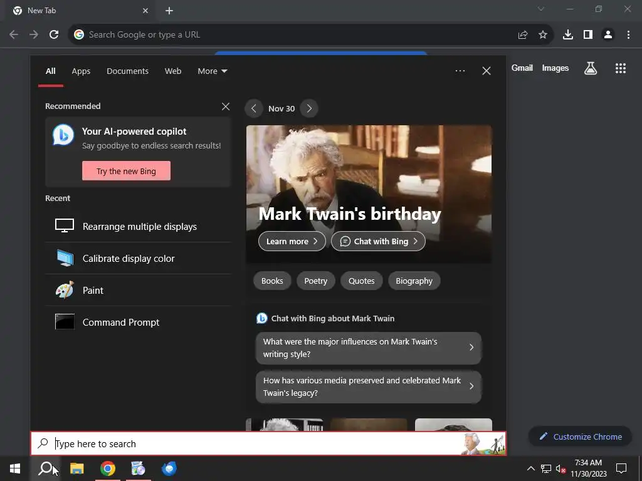Dismiss the Recommended section
The width and height of the screenshot is (642, 481).
point(226,106)
